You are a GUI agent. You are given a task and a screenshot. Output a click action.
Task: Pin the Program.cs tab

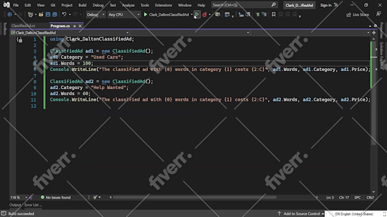[x=75, y=26]
